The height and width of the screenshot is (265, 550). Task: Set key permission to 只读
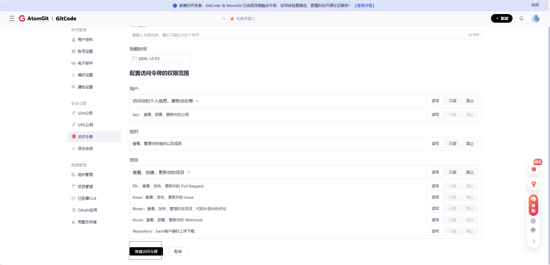tap(453, 114)
